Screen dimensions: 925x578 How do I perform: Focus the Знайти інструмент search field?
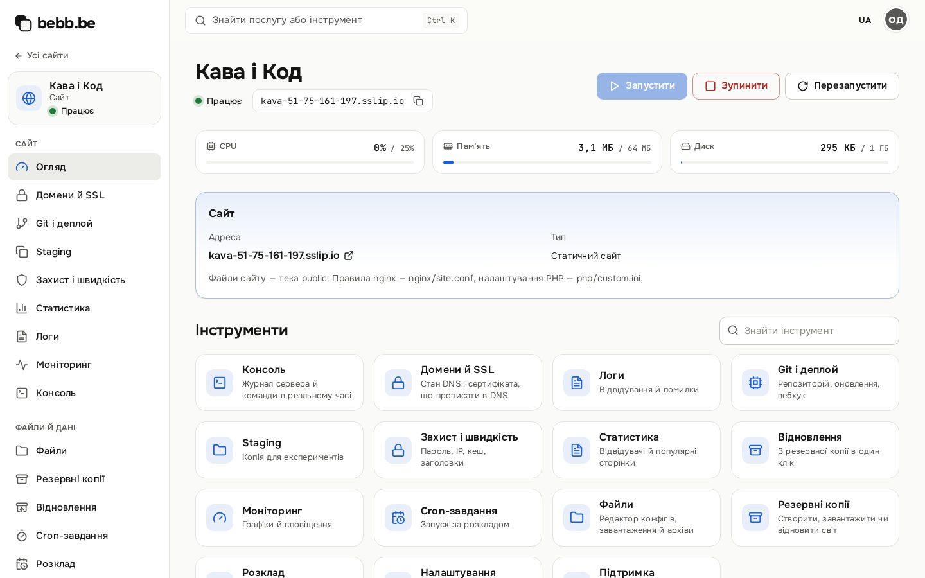pos(809,331)
